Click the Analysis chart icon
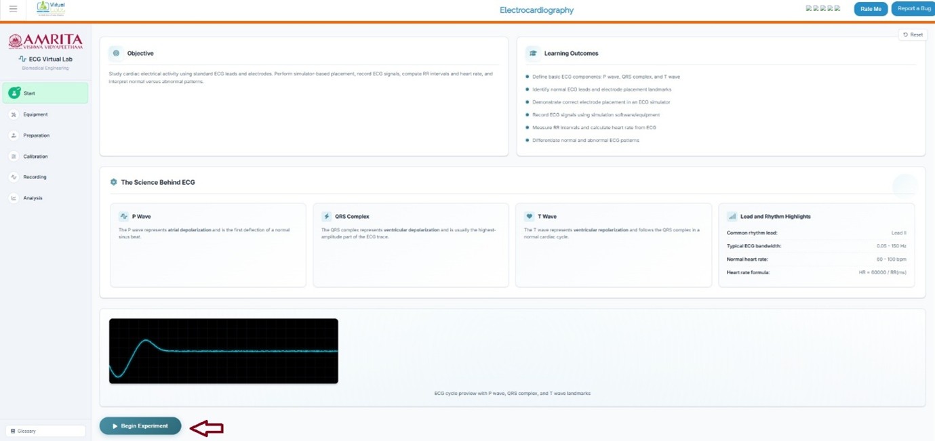Viewport: 935px width, 441px height. click(14, 198)
